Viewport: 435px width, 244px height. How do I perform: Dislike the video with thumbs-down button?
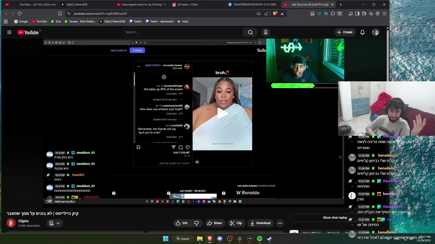tap(196, 223)
